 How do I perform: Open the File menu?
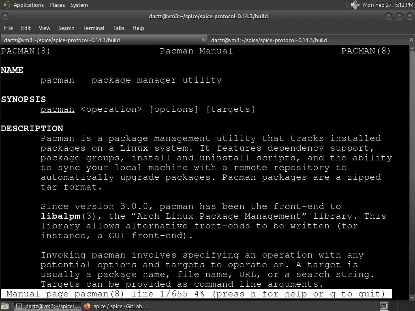[x=9, y=28]
